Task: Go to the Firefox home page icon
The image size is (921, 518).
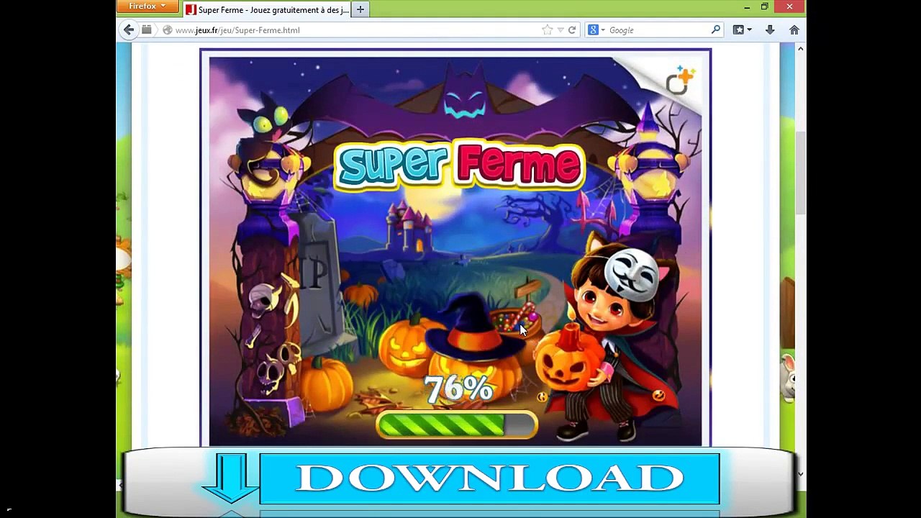Action: (794, 30)
